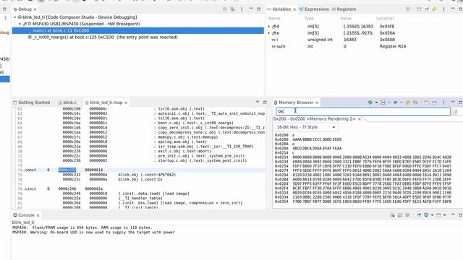This screenshot has width=463, height=260.
Task: Click the leftmost Variables view toolbar icon
Action: tap(408, 9)
